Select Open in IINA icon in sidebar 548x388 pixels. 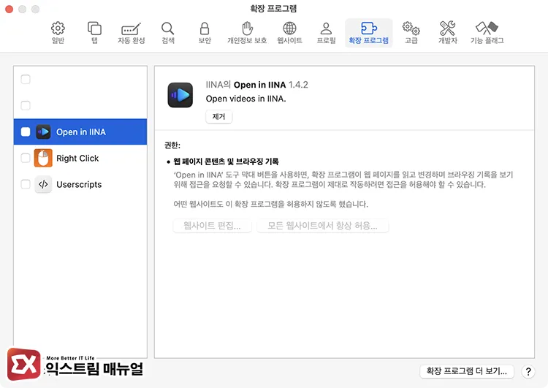[43, 132]
